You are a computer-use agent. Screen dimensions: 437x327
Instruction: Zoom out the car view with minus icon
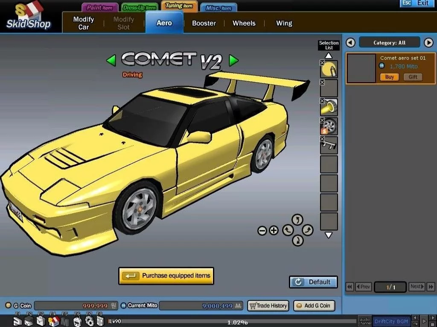click(262, 231)
